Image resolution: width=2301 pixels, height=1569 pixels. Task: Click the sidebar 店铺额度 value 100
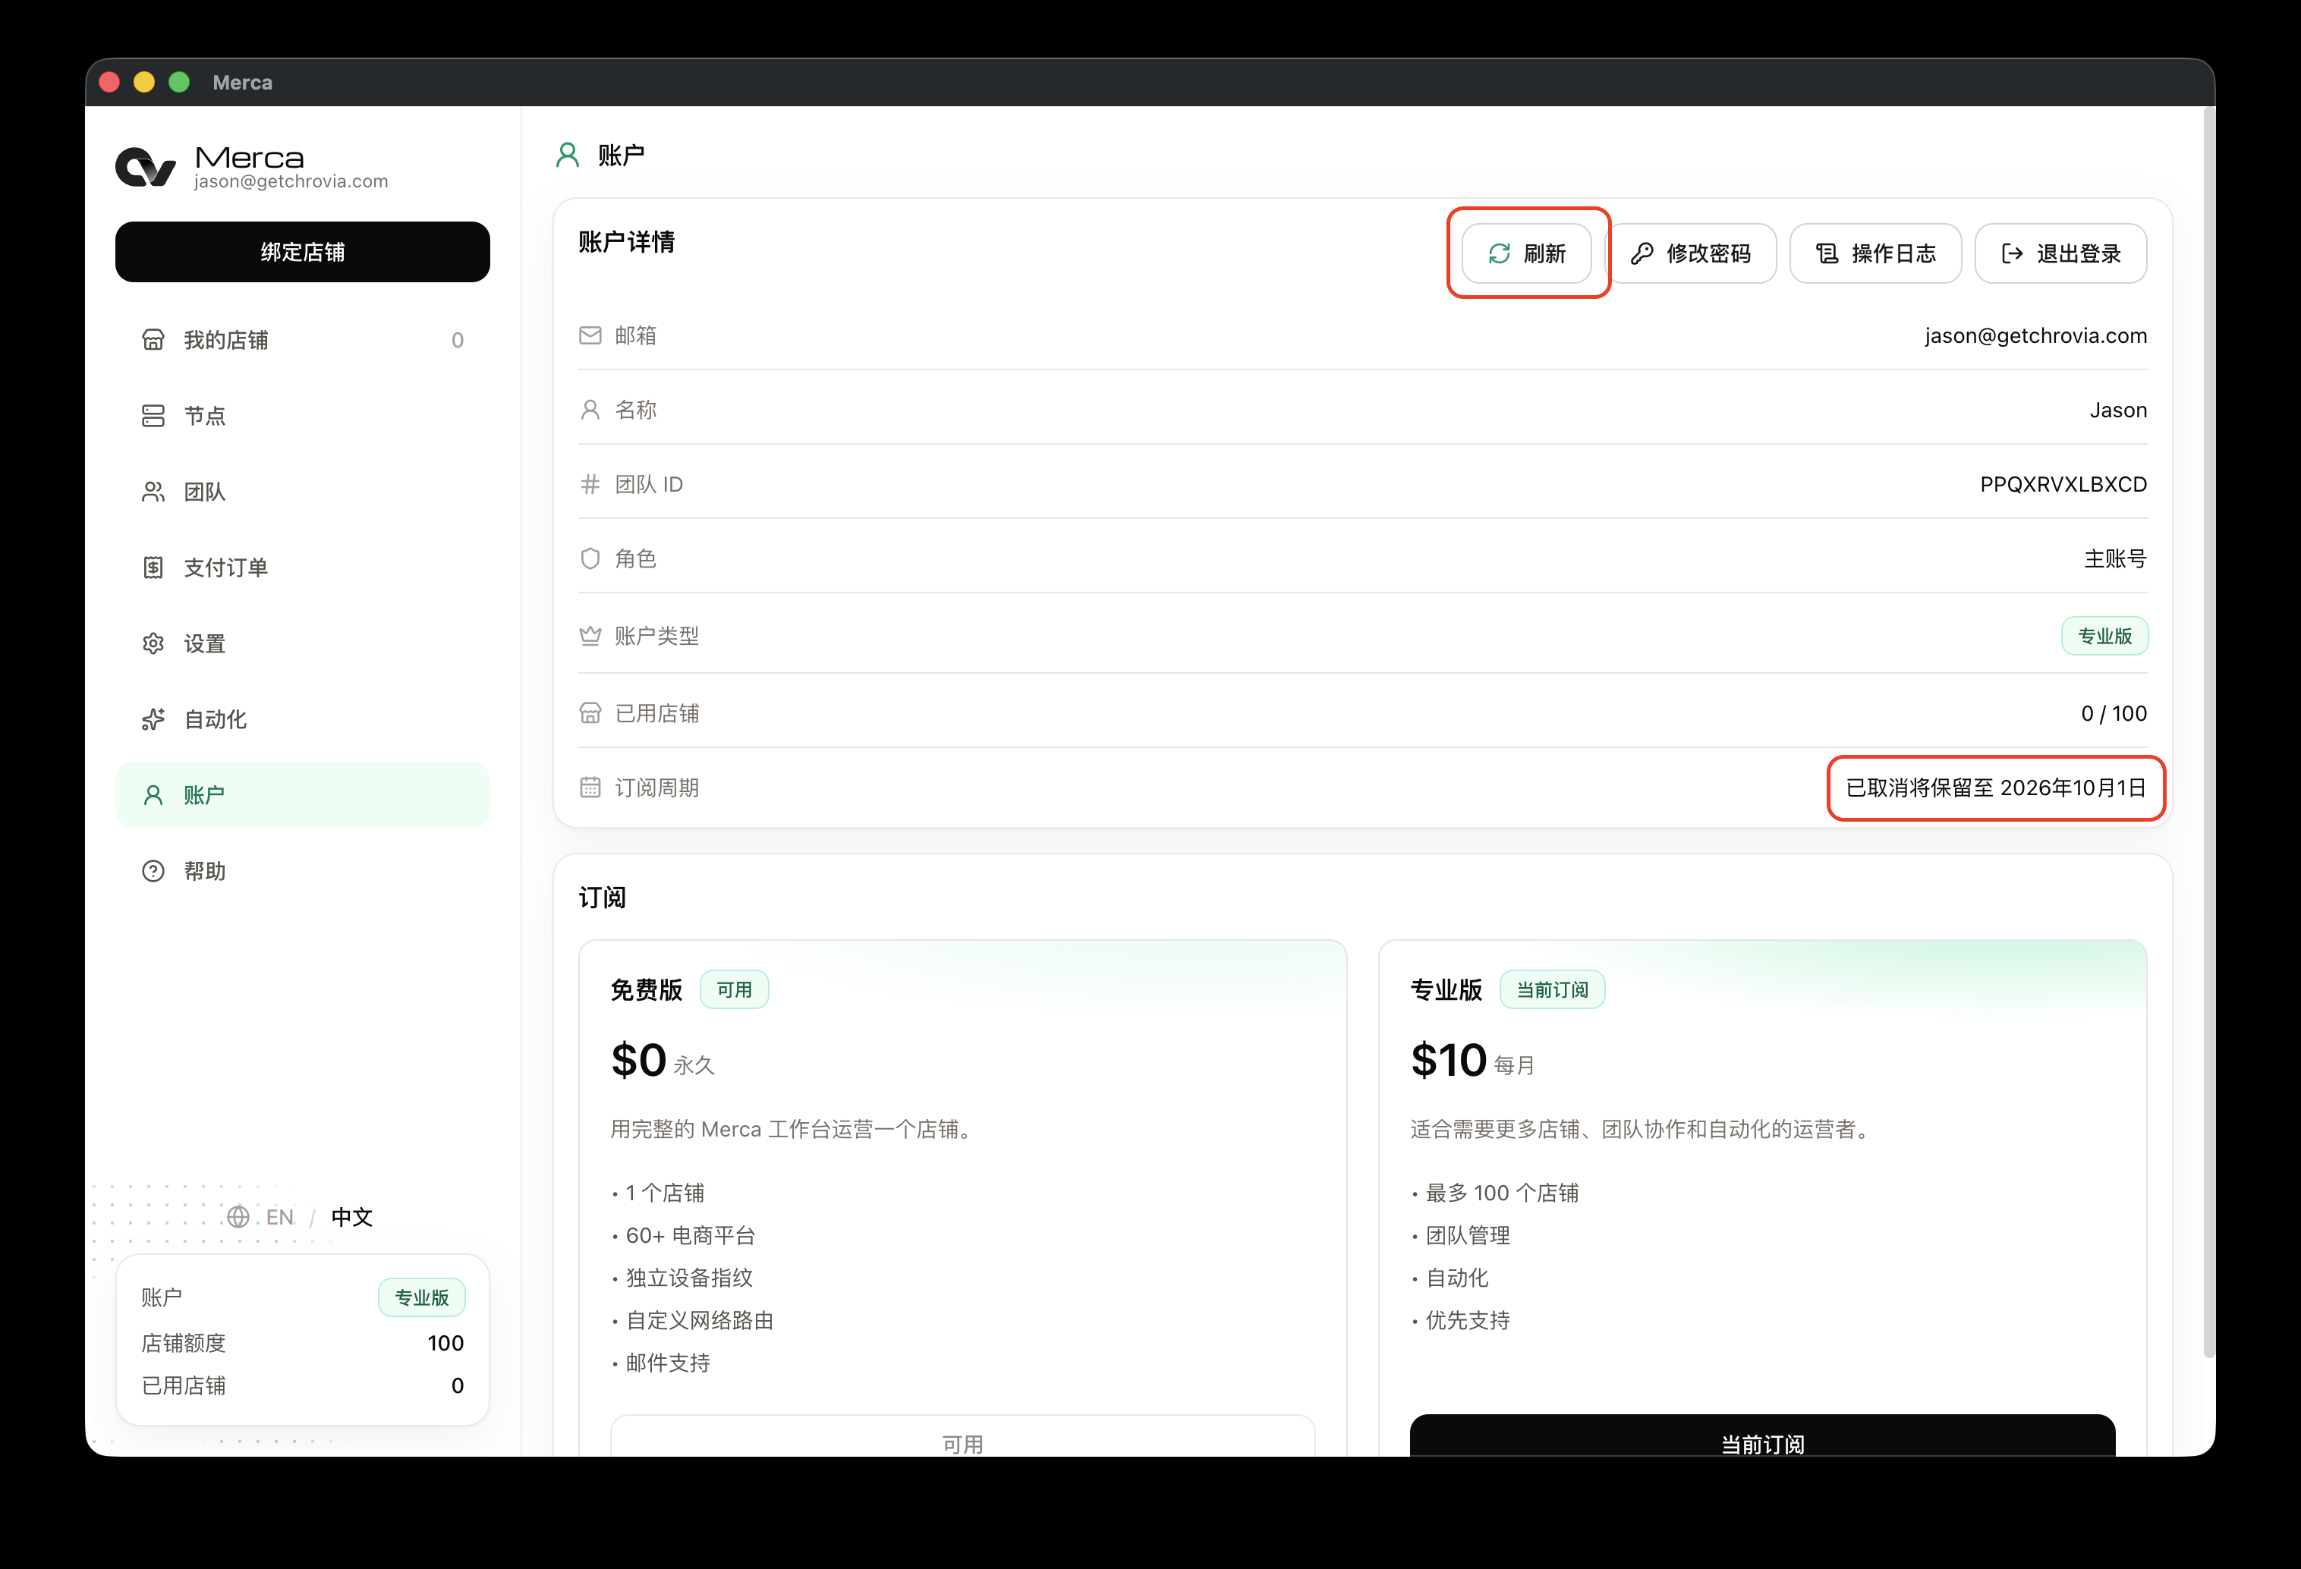click(445, 1342)
